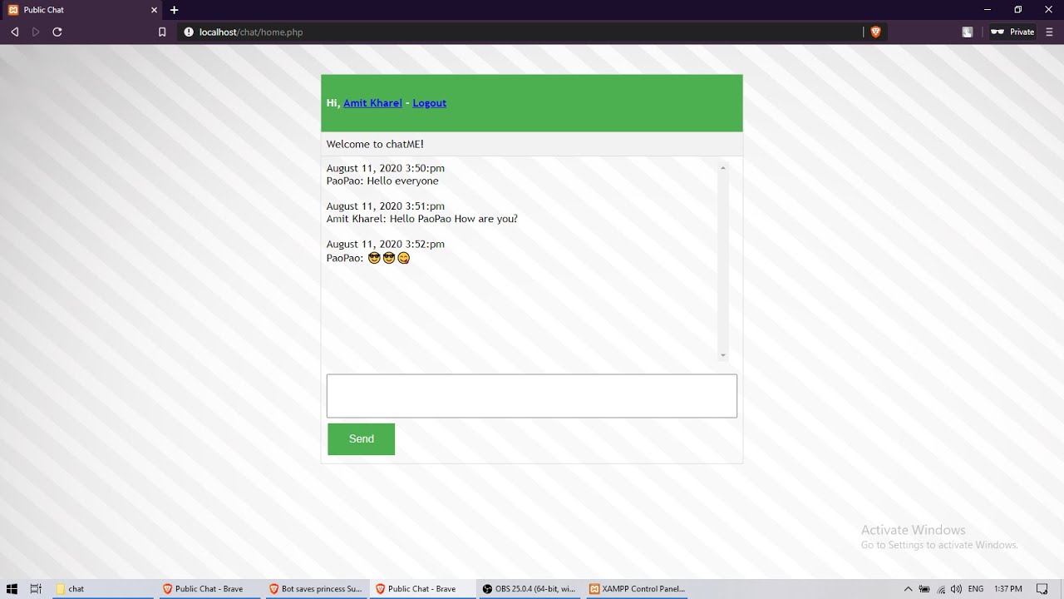Restore down the Brave window
This screenshot has width=1064, height=599.
tap(1017, 10)
